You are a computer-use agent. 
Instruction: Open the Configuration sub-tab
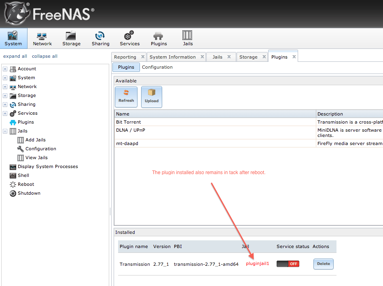157,67
